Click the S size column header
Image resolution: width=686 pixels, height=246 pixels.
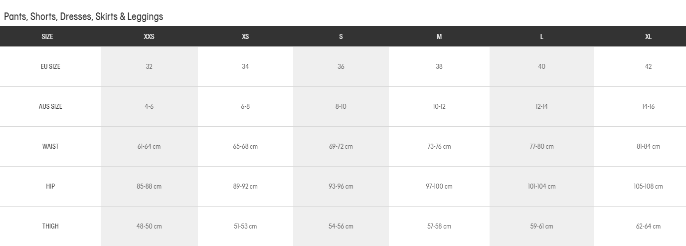[x=341, y=36]
